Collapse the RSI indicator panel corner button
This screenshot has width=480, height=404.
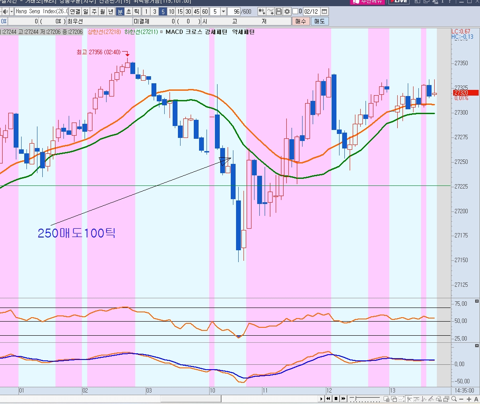coord(476,301)
